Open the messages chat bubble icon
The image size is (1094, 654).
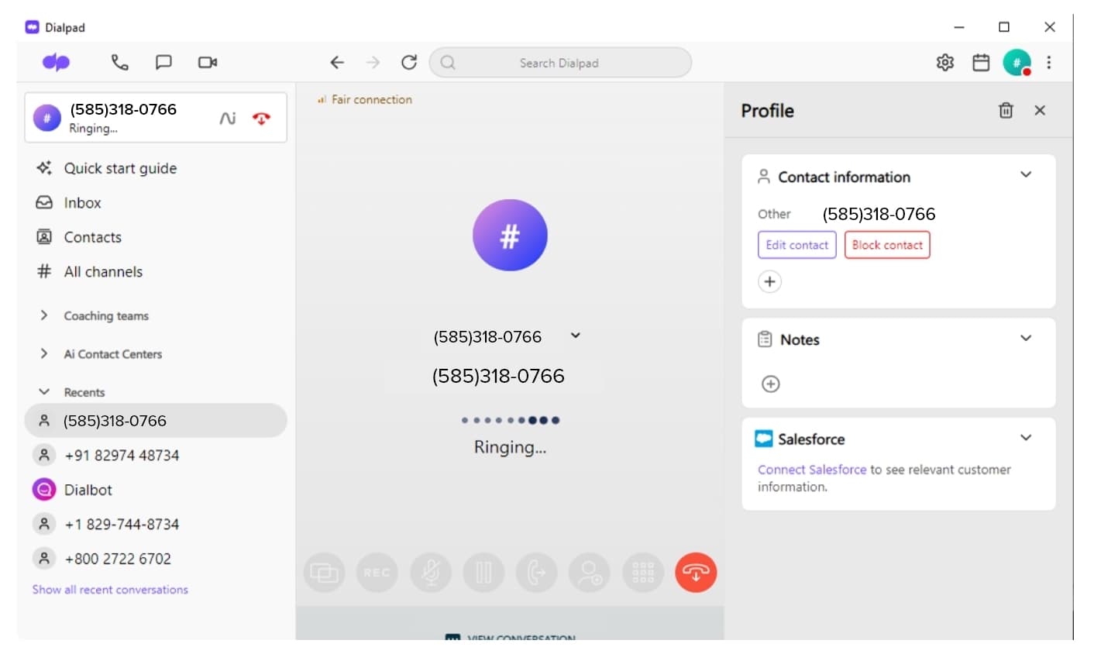click(x=163, y=63)
